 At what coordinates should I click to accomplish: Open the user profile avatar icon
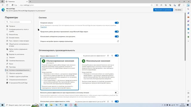click(179, 5)
